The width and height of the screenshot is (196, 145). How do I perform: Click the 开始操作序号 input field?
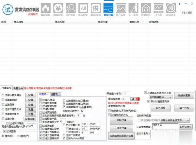127,93
